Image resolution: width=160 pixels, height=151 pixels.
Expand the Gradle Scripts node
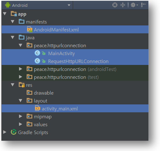(5, 132)
